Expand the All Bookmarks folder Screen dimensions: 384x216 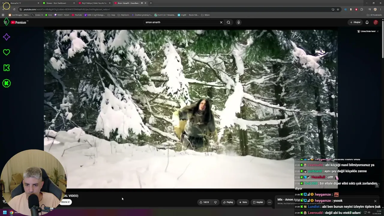pyautogui.click(x=374, y=15)
